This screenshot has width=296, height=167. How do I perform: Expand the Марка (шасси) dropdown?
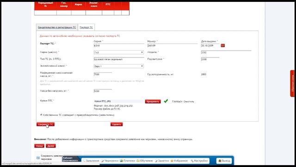point(119,52)
